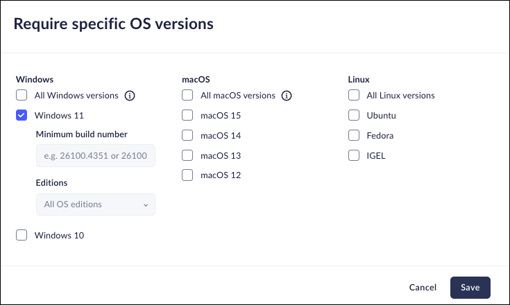This screenshot has height=305, width=510.
Task: Uncheck the Windows 11 checkbox
Action: 22,115
